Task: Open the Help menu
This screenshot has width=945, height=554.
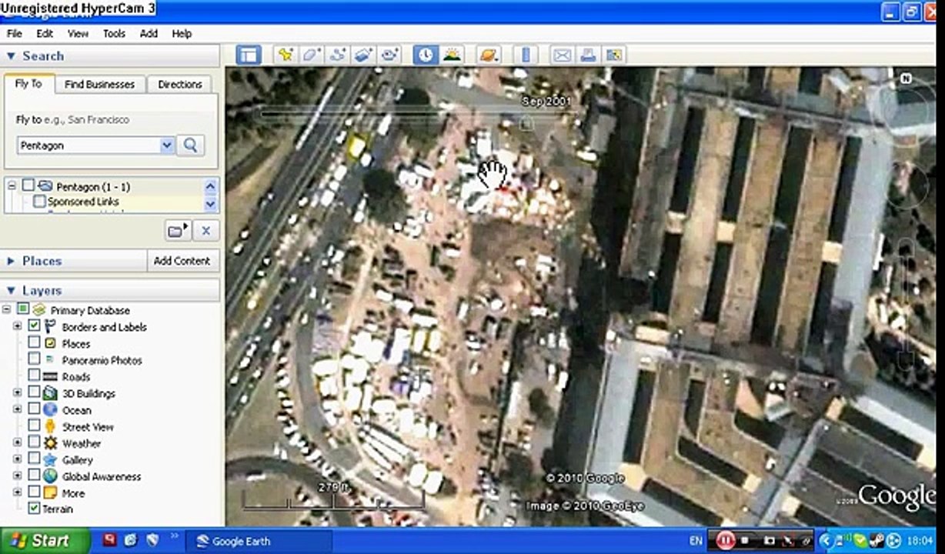Action: [182, 33]
